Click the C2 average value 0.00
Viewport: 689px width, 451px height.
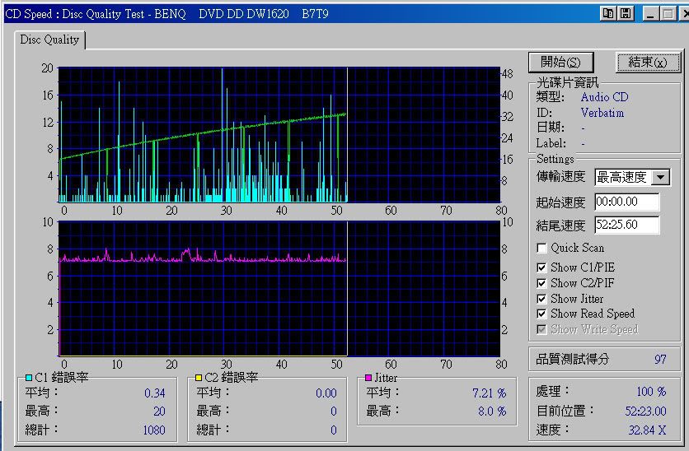[326, 393]
